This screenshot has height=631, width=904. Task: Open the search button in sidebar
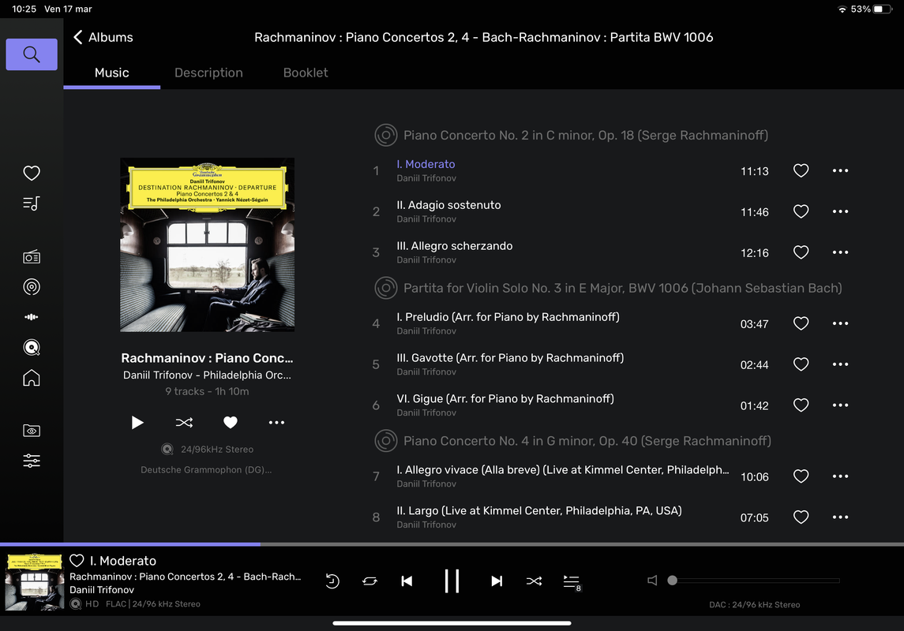[x=32, y=54]
